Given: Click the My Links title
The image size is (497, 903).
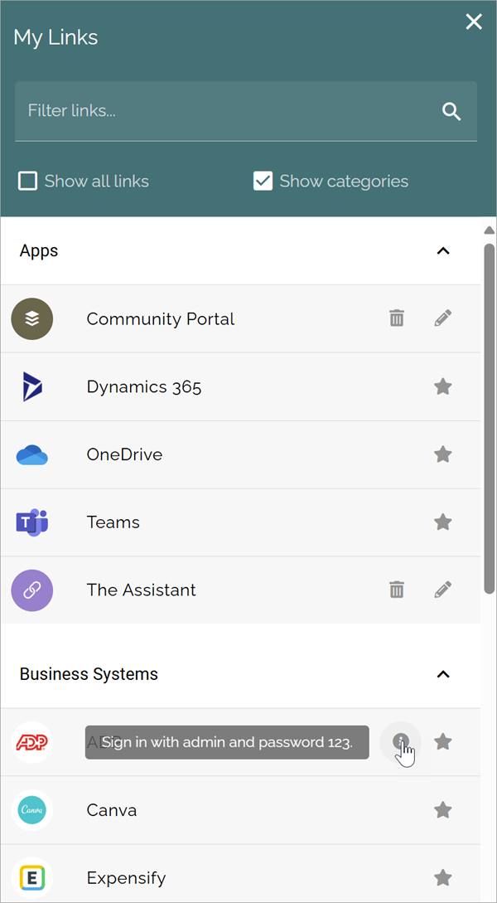Looking at the screenshot, I should pos(55,38).
